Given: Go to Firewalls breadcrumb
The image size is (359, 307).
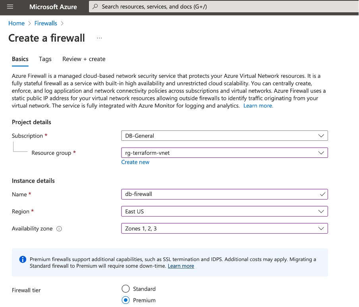Looking at the screenshot, I should click(46, 23).
